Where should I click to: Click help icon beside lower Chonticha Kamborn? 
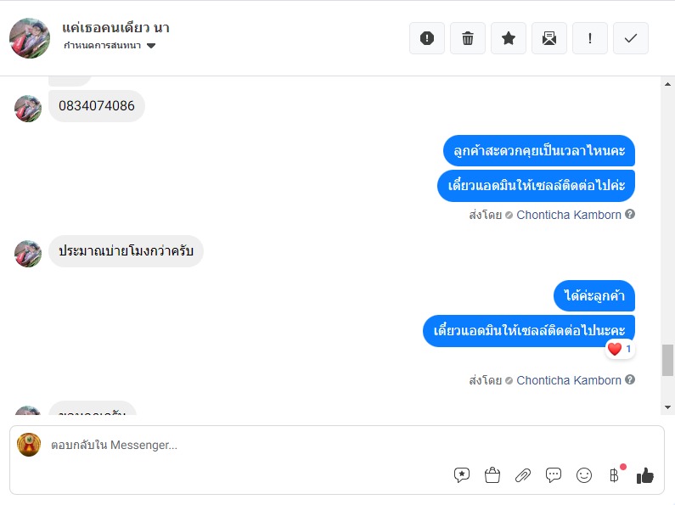point(630,379)
